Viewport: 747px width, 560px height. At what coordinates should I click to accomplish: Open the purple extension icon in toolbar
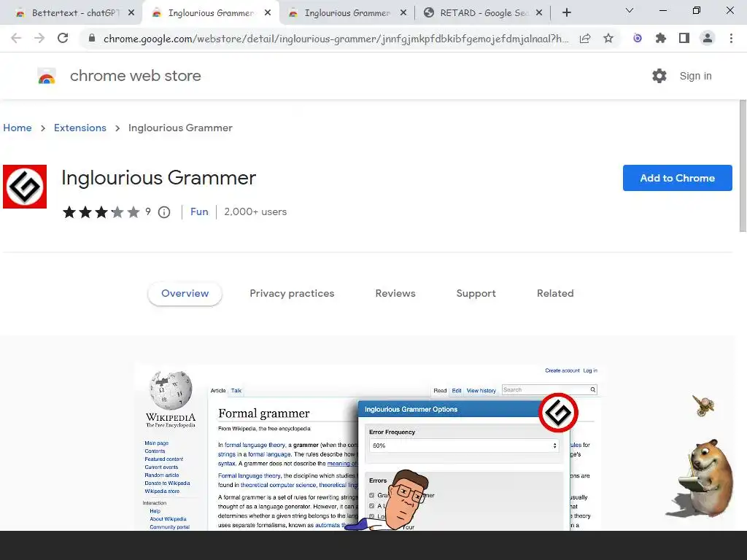(638, 38)
